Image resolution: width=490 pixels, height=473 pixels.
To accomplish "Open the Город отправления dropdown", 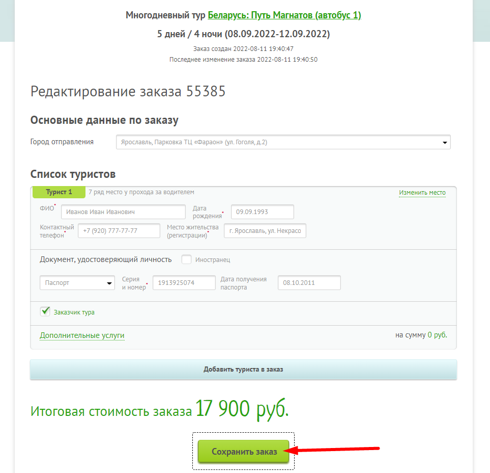I will pyautogui.click(x=283, y=142).
